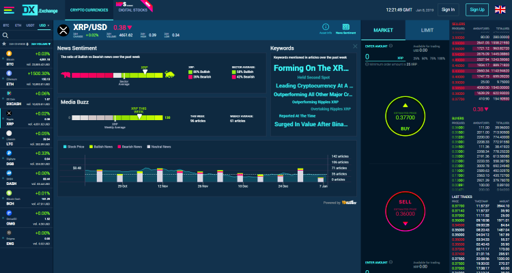Select the Bitcoin Cash BCH icon
Screen dimensions: 512x273
(x=9, y=192)
